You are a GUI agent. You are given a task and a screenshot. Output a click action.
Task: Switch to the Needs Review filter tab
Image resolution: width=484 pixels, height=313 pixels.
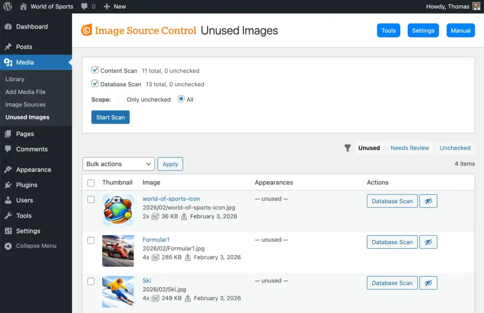click(x=409, y=148)
